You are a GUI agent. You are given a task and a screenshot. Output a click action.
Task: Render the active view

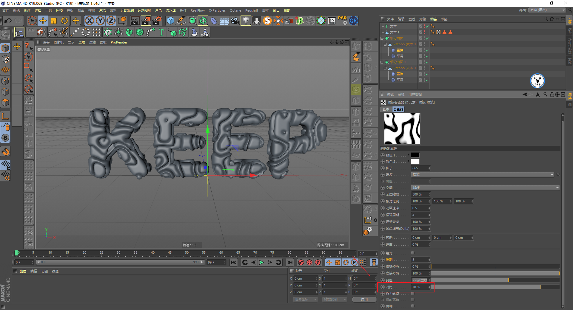(x=135, y=21)
